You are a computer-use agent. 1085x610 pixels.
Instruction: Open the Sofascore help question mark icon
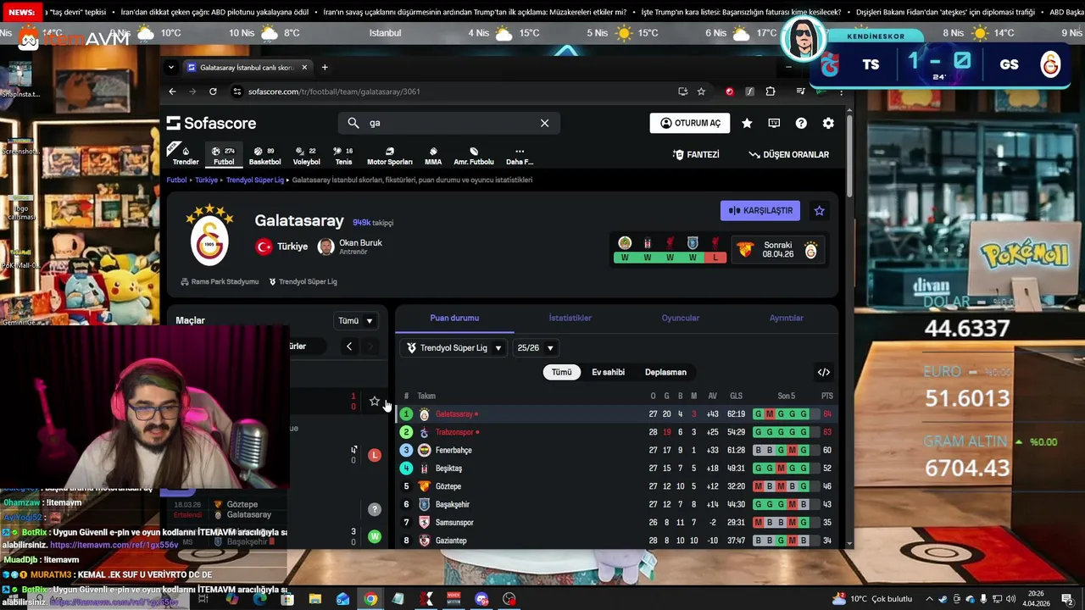click(x=801, y=123)
